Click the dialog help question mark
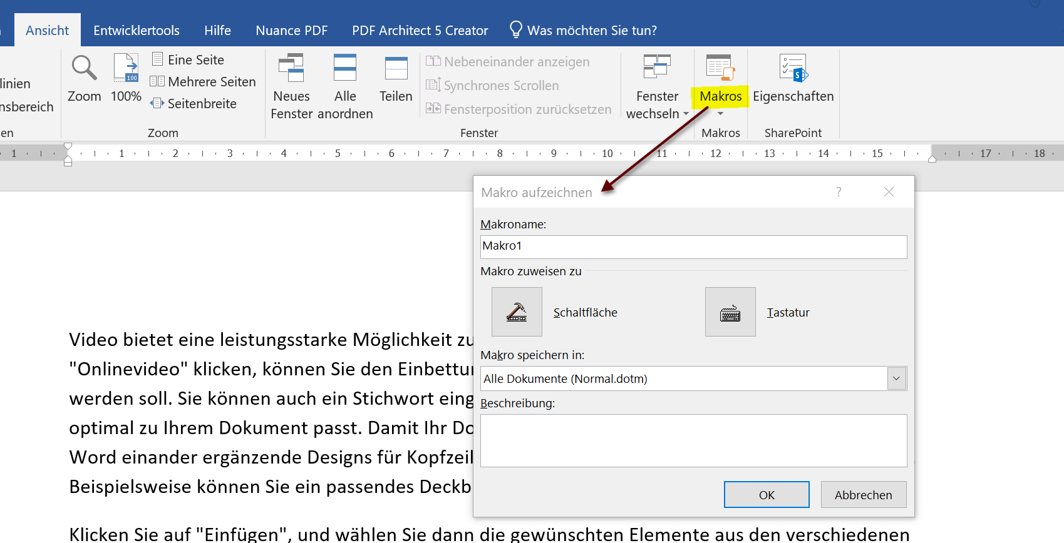 point(839,191)
